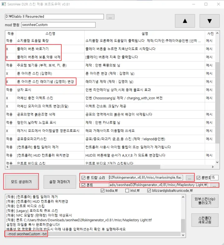
Task: Toggle the blizzardglobaltcunicode.ttf checkbox
Action: tap(149, 191)
